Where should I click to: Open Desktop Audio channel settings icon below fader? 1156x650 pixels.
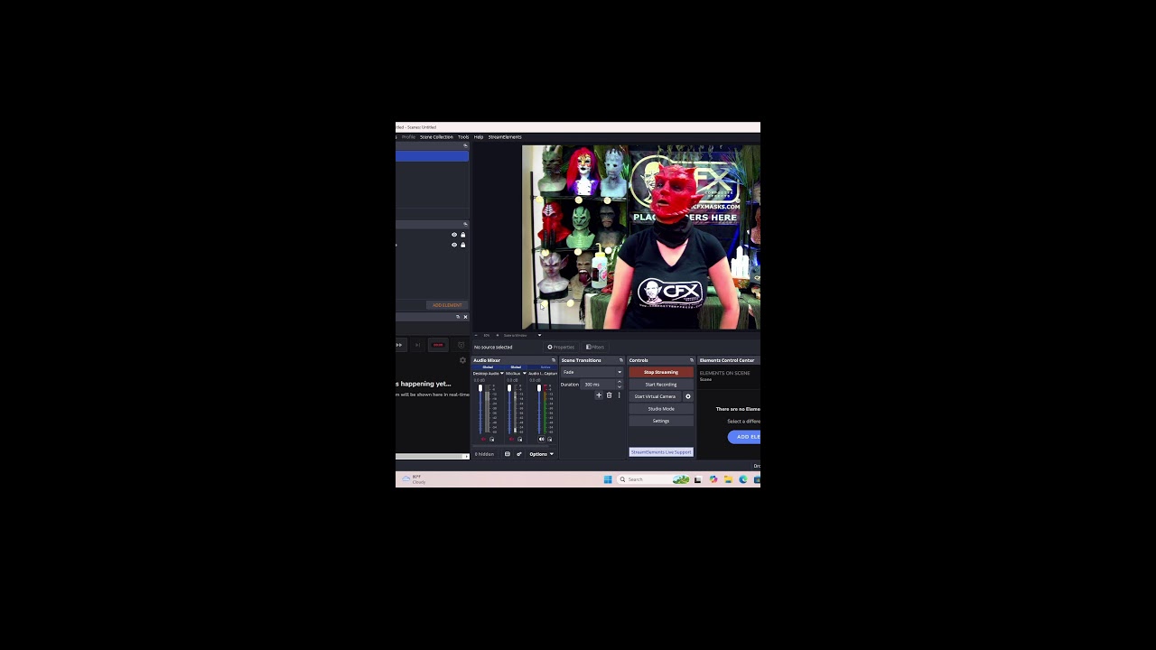491,439
